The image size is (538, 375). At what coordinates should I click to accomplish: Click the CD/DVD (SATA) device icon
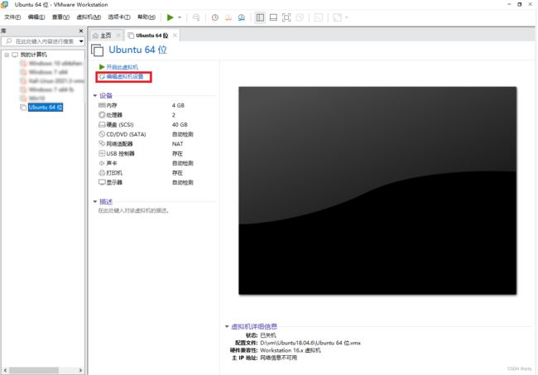[x=102, y=134]
